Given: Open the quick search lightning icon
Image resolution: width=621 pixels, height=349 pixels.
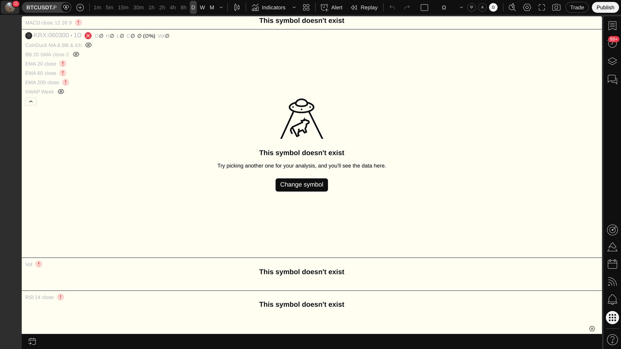Looking at the screenshot, I should (512, 7).
